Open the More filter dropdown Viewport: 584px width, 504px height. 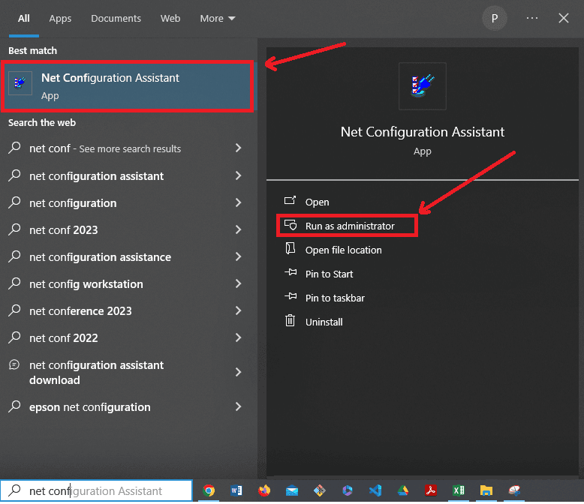click(x=218, y=18)
